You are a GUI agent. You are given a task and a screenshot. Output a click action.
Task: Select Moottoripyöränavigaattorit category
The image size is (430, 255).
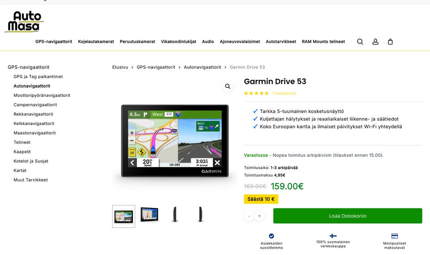tap(42, 95)
